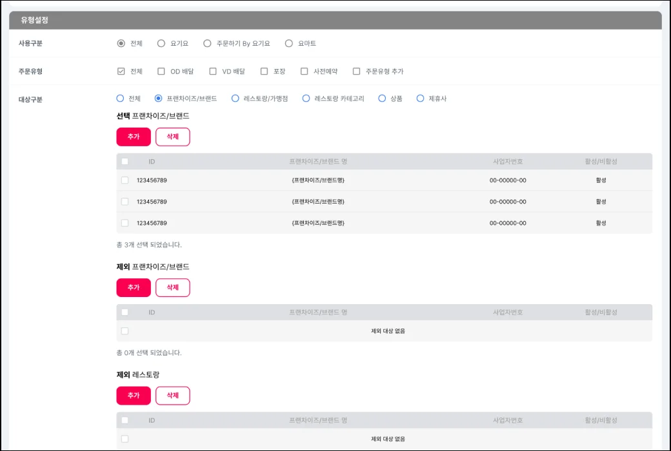This screenshot has height=451, width=671.
Task: Select 상품 target radio
Action: (x=382, y=99)
